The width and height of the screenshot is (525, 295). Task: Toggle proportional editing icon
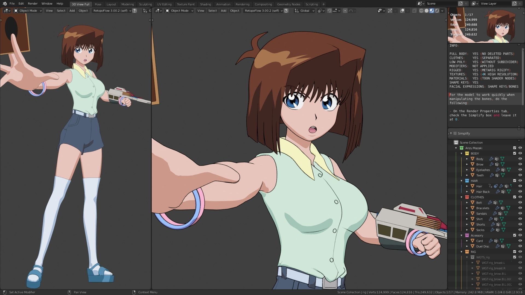click(x=345, y=11)
